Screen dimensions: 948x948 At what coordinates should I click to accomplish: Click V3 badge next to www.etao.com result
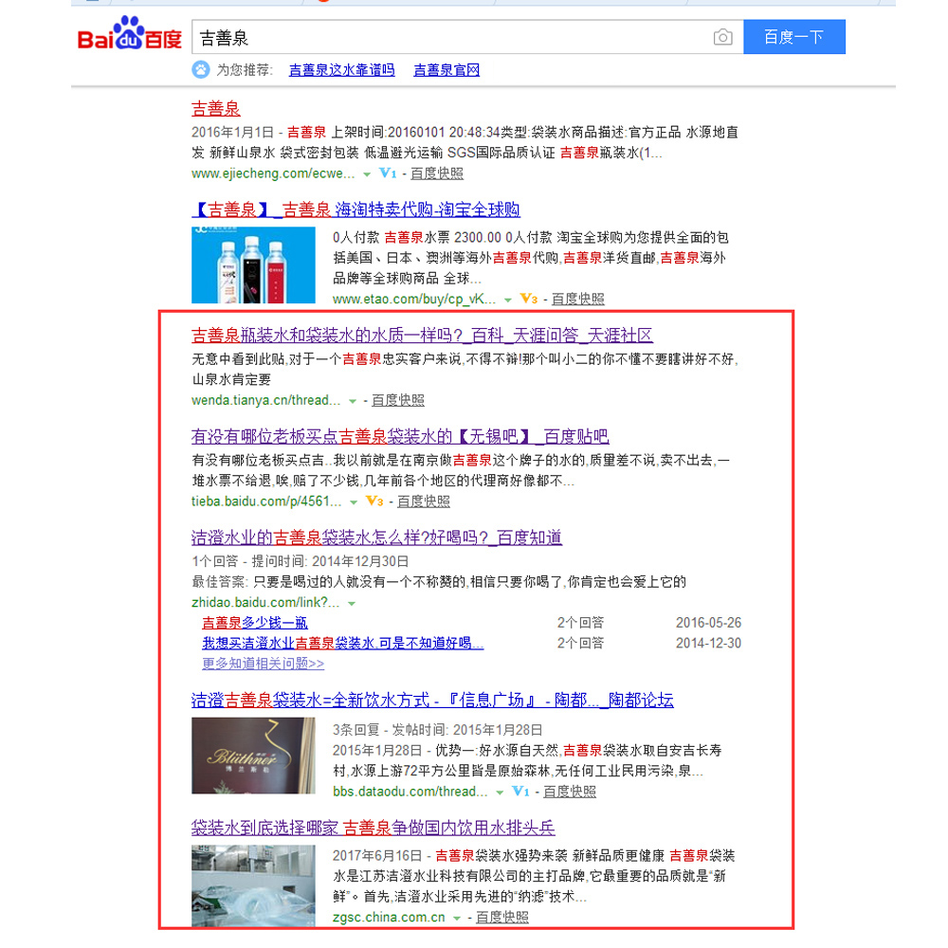point(528,299)
